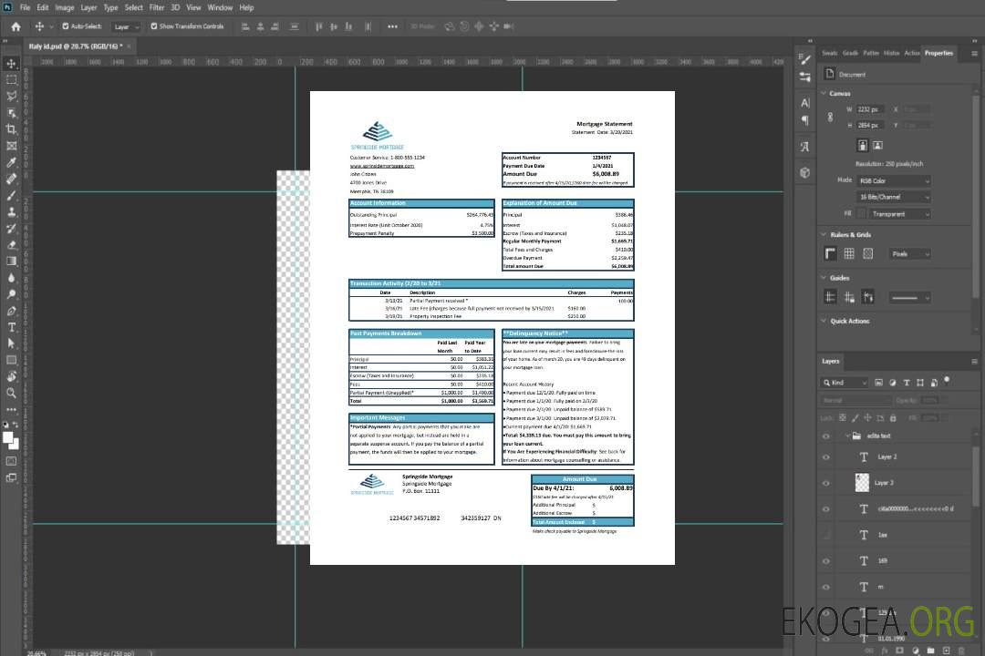Hide the '169' text layer
The width and height of the screenshot is (985, 656).
coord(826,561)
